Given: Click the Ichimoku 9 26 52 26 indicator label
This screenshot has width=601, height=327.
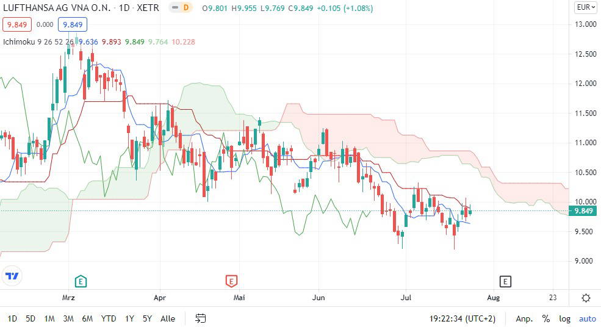Looking at the screenshot, I should coord(38,41).
